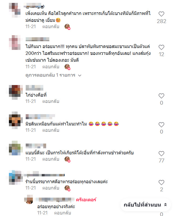Open username above 'แบบนี้ดีนะ' comment

pyautogui.click(x=36, y=145)
